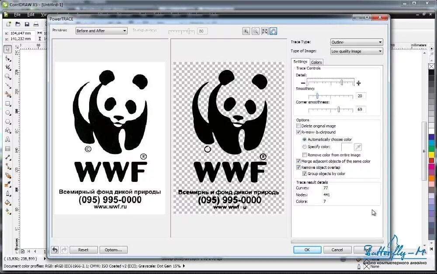Select the Table tool
The height and width of the screenshot is (274, 437).
tap(8, 148)
